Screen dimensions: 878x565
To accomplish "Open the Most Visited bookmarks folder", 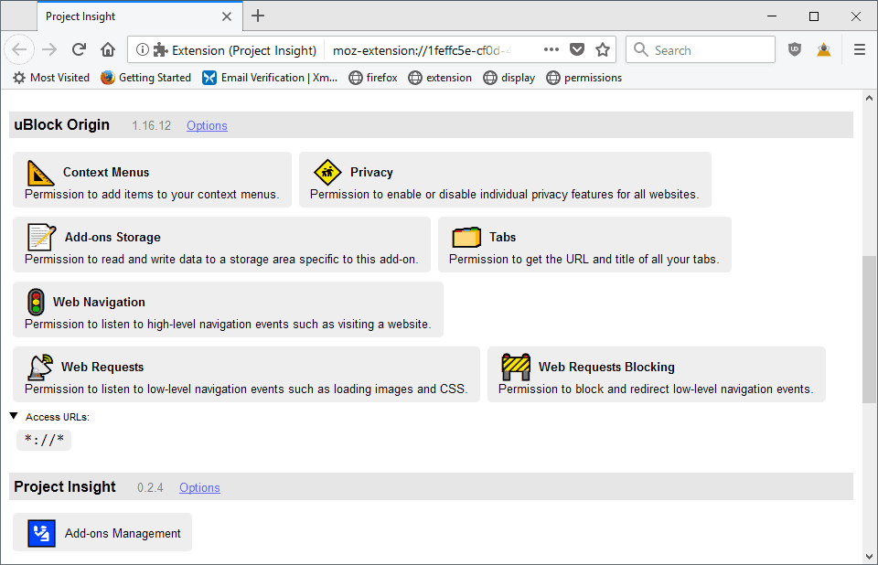I will (x=51, y=78).
